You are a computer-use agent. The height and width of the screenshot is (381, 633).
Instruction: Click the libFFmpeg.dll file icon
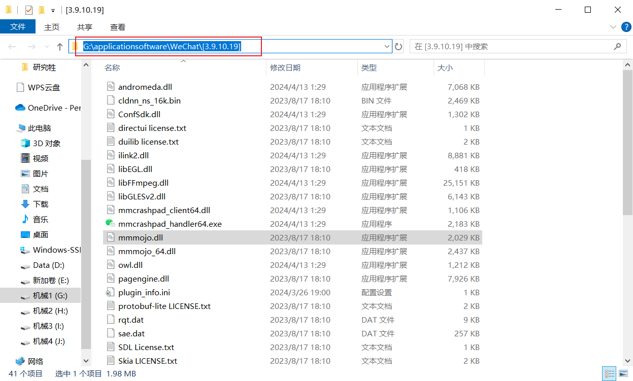click(x=111, y=183)
